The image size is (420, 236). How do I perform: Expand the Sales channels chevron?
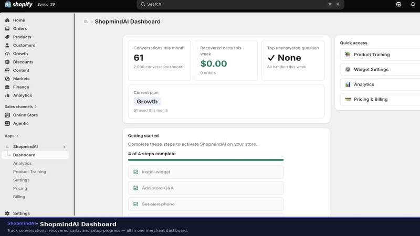pyautogui.click(x=36, y=106)
